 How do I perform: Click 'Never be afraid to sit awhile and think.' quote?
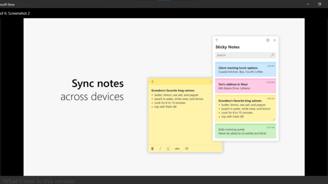pos(242,133)
